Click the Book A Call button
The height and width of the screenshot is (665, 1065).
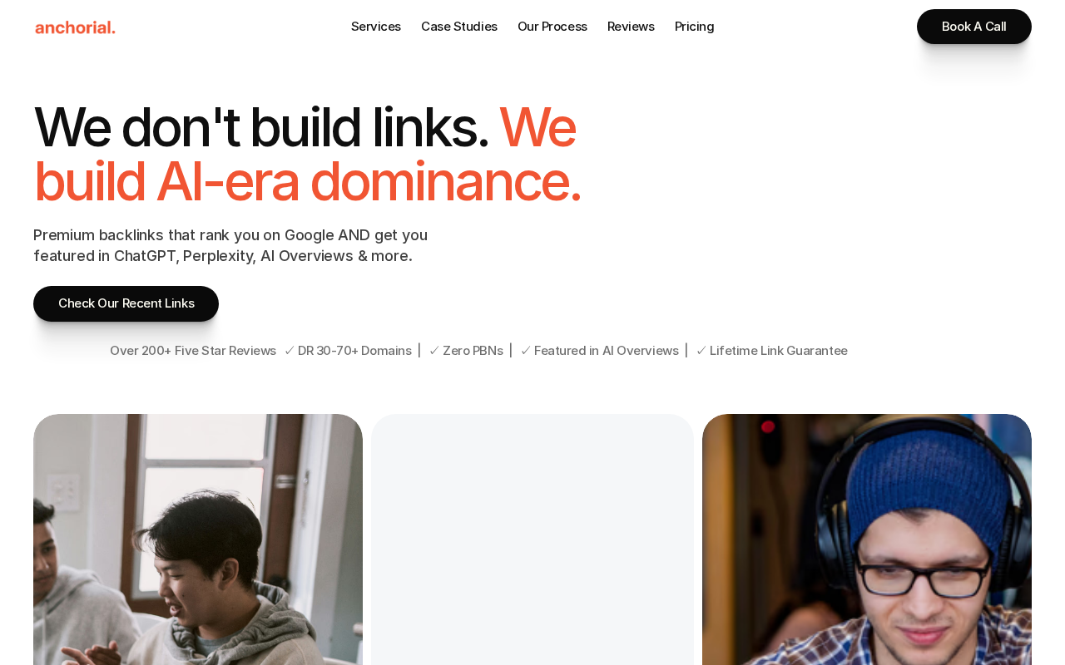pyautogui.click(x=974, y=27)
